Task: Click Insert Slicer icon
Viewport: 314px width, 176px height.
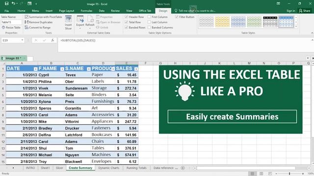Action: click(68, 22)
